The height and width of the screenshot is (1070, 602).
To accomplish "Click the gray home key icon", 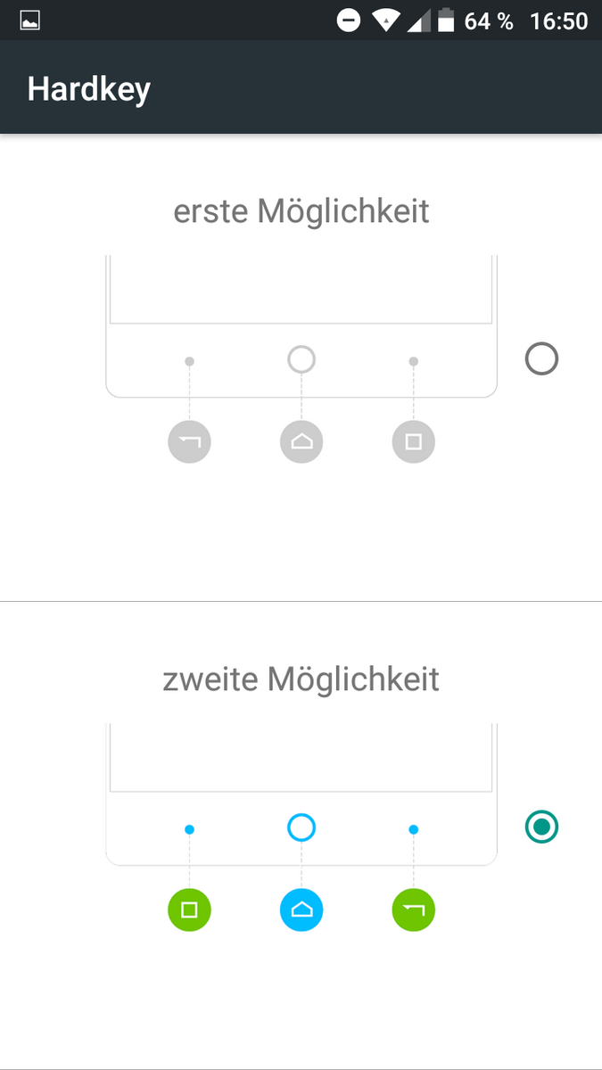I will coord(301,441).
